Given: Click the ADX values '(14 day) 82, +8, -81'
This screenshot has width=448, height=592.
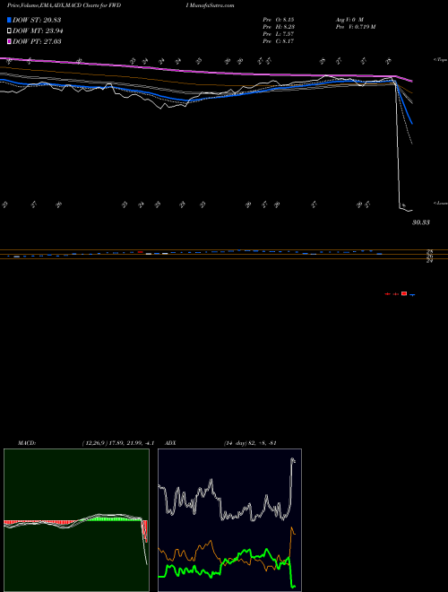Looking at the screenshot, I should (250, 443).
